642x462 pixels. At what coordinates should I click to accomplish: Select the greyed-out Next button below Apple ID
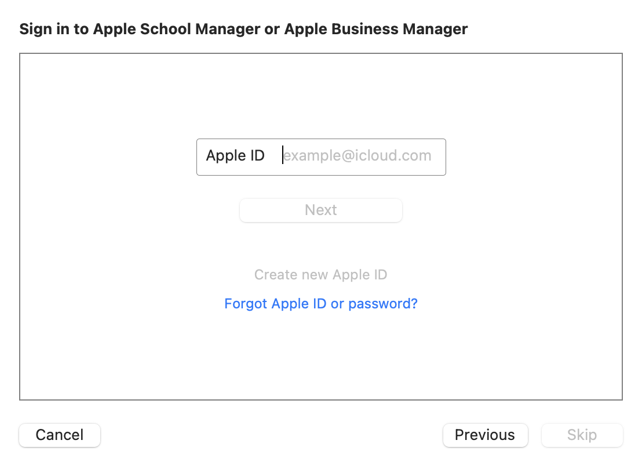click(x=320, y=210)
